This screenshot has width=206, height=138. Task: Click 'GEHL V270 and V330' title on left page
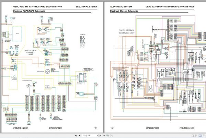37,6
